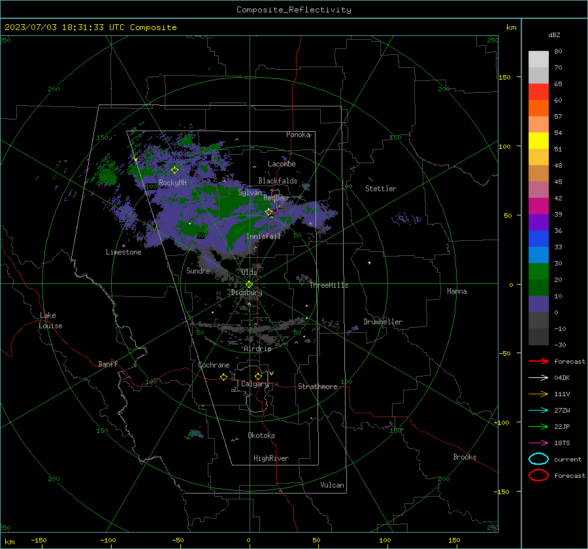Click the dBZ legend heading
This screenshot has width=588, height=549.
tap(554, 35)
